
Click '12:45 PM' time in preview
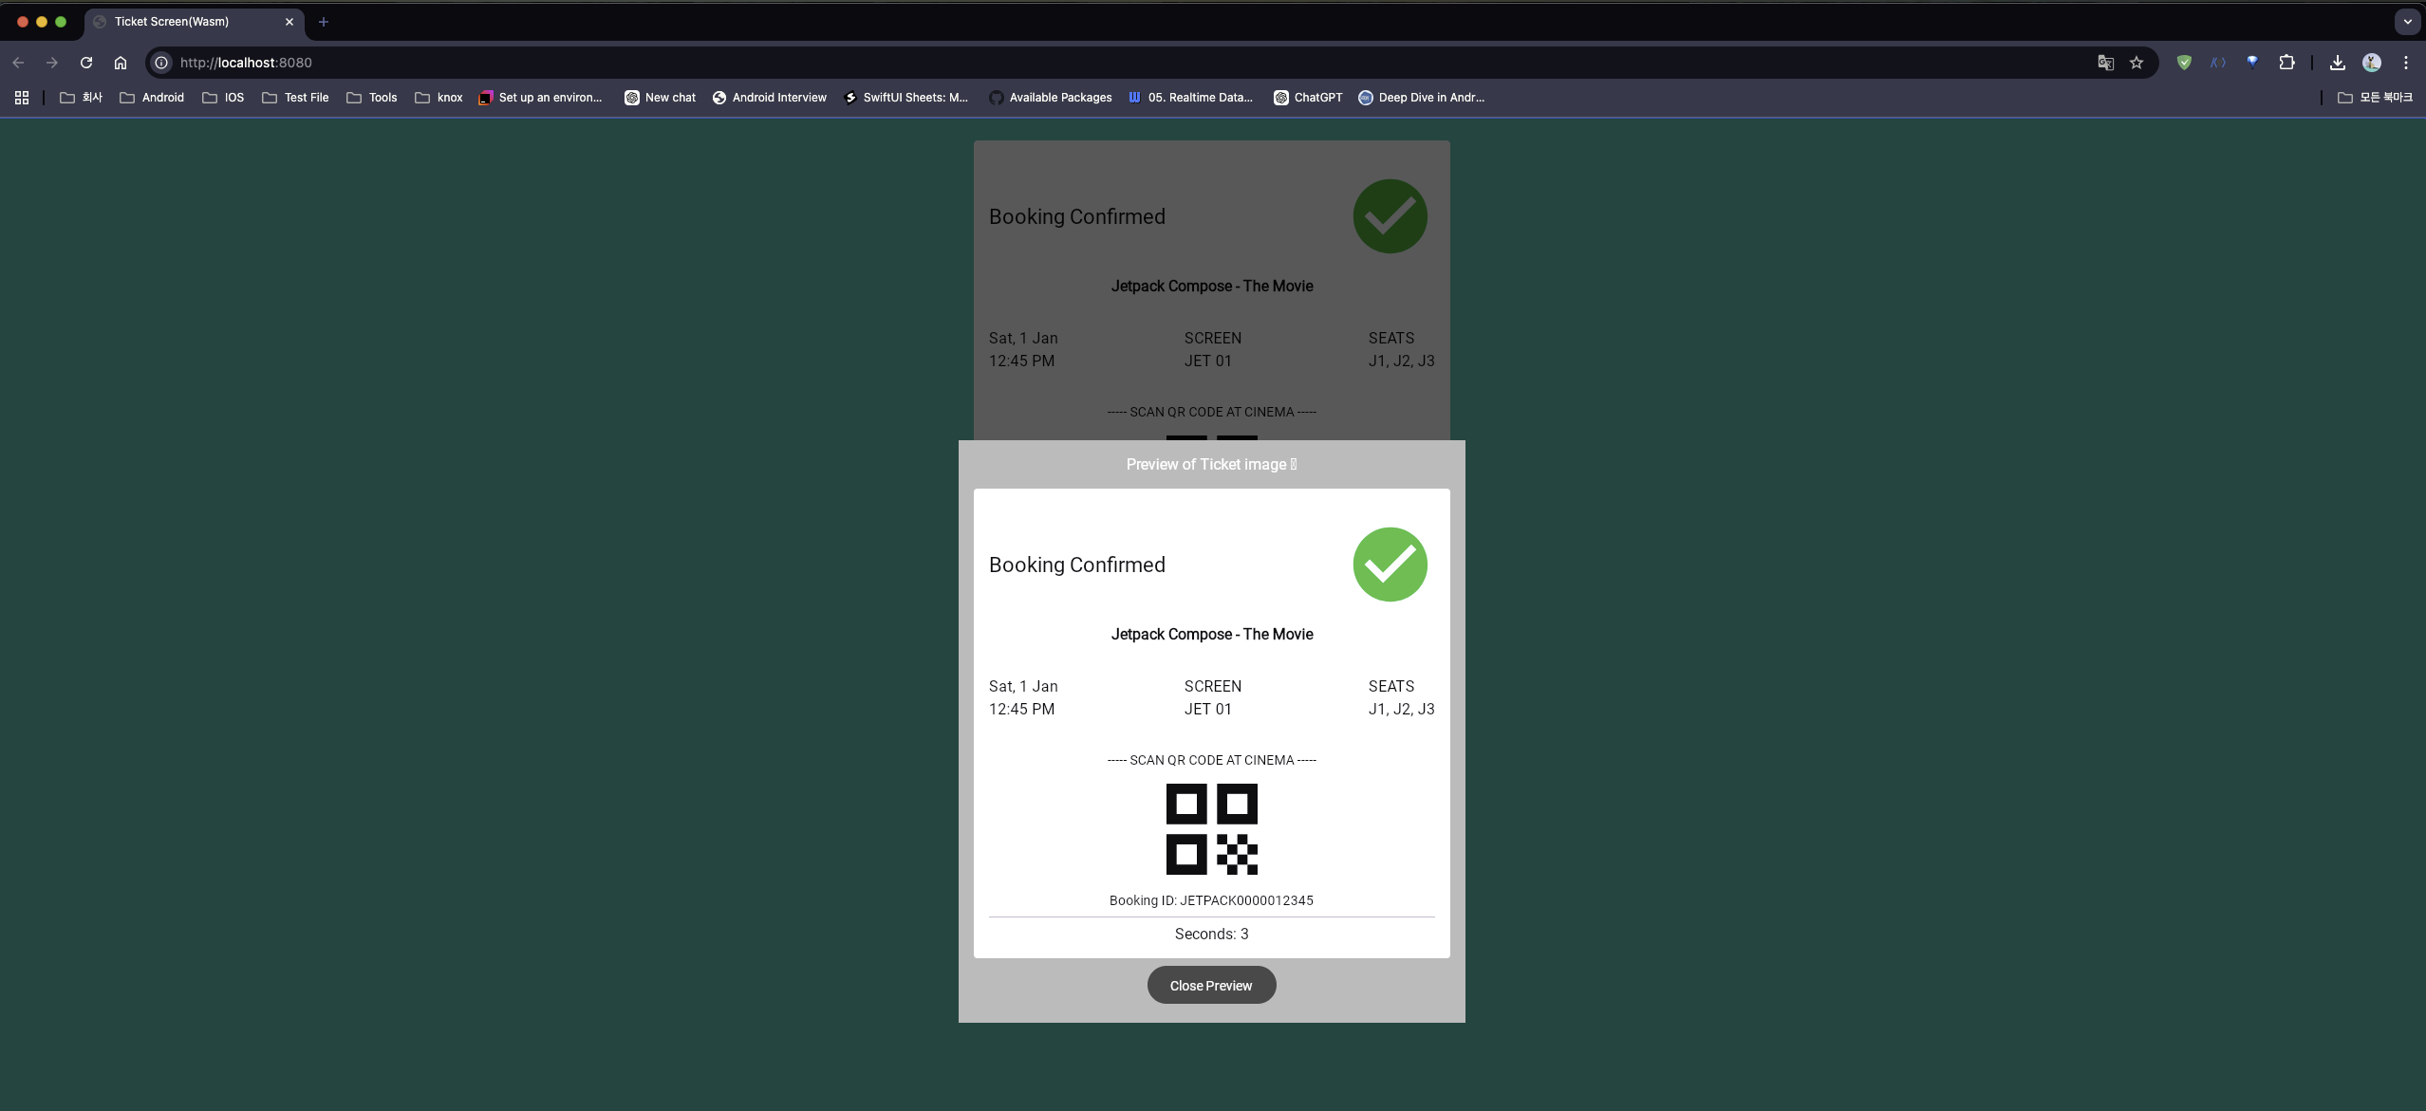tap(1021, 709)
